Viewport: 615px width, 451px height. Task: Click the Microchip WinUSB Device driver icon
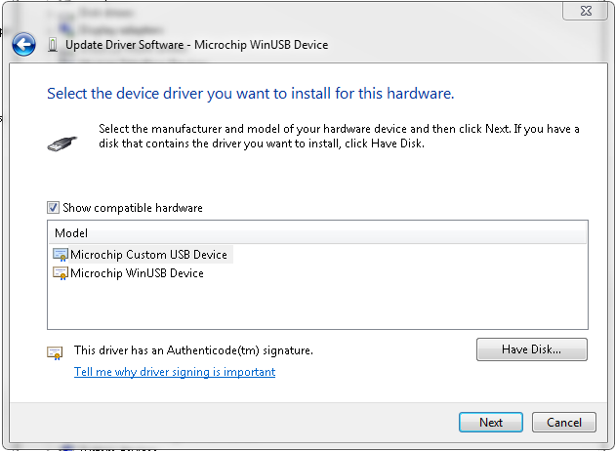point(61,273)
